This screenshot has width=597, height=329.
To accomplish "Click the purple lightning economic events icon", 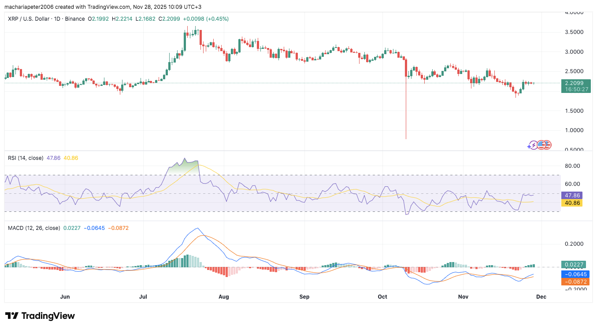I will pyautogui.click(x=534, y=145).
